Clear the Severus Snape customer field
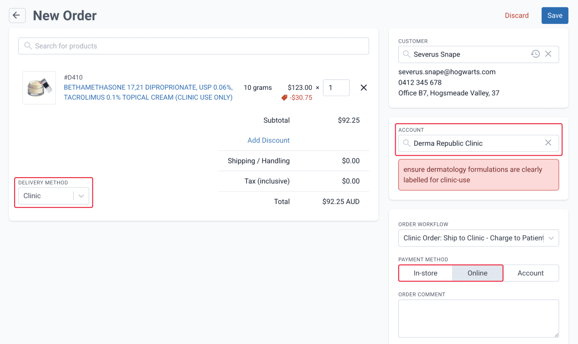Viewport: 578px width, 344px height. click(x=548, y=54)
